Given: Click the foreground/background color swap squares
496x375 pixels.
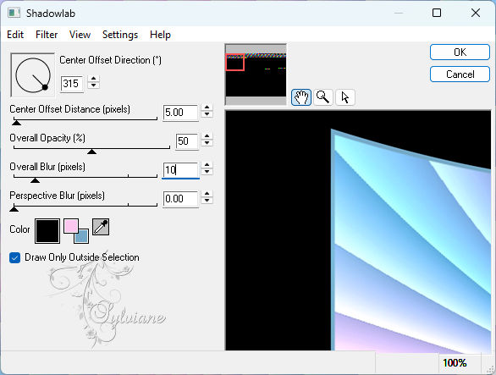Looking at the screenshot, I should point(76,231).
